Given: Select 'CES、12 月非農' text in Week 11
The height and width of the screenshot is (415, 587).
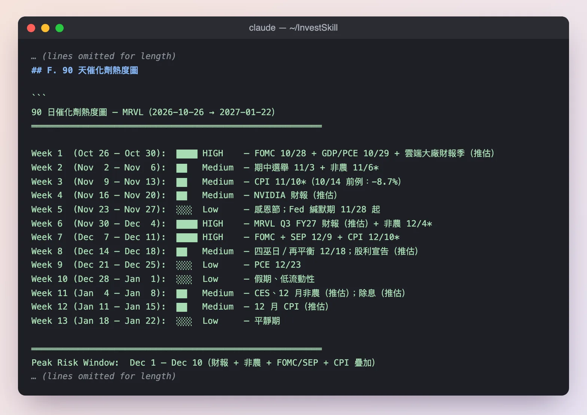Looking at the screenshot, I should (287, 293).
